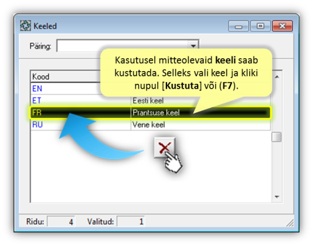Select the EN language row
Image resolution: width=313 pixels, height=246 pixels.
point(150,89)
